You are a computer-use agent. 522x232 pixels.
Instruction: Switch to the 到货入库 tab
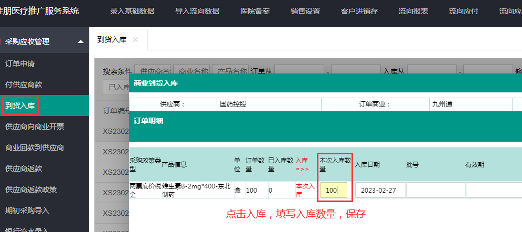click(112, 40)
